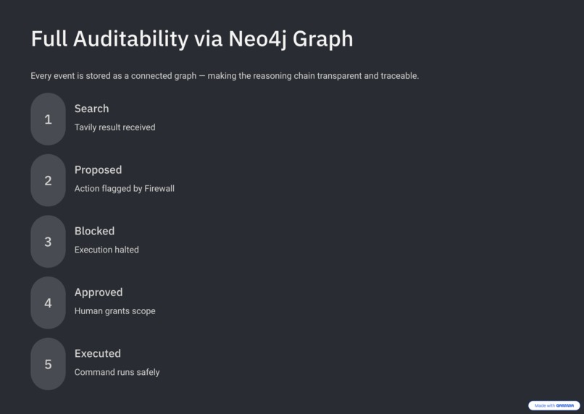584x414 pixels.
Task: Click the Execution halted description
Action: pyautogui.click(x=107, y=250)
